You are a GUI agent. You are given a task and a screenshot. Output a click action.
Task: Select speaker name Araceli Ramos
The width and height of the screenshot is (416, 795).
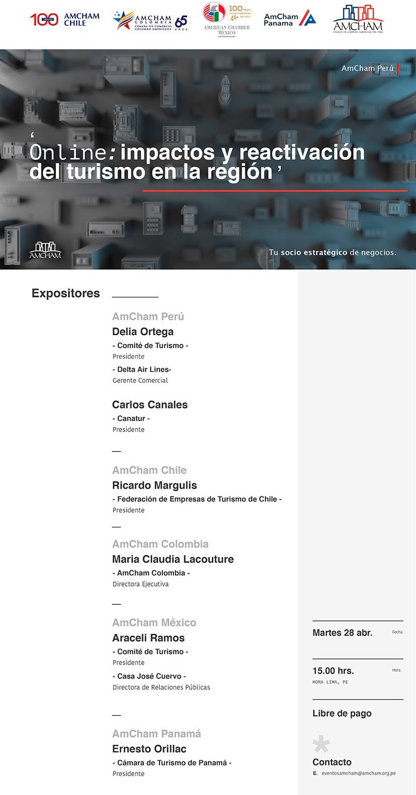point(148,637)
